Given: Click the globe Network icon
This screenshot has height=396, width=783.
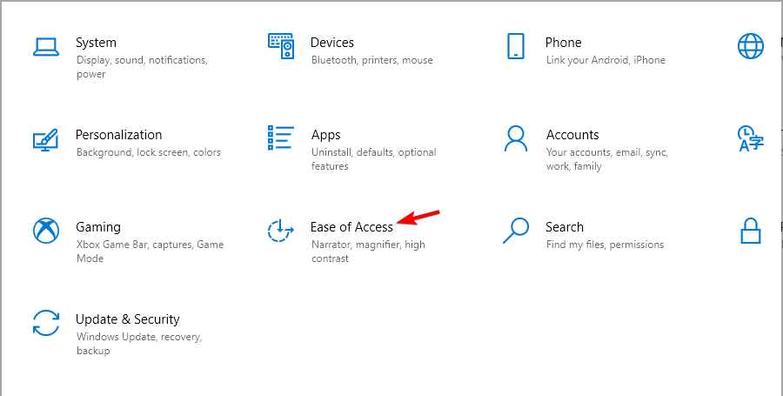Looking at the screenshot, I should point(751,46).
